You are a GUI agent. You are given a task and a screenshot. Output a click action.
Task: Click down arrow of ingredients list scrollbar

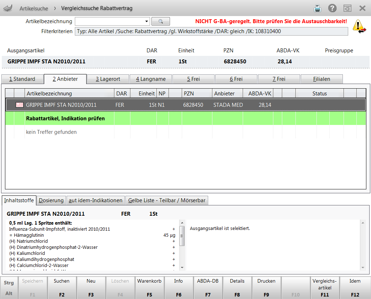tap(182, 268)
